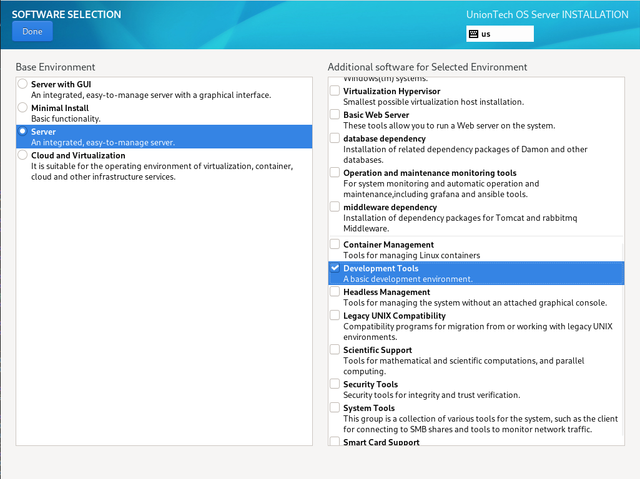The image size is (640, 479).
Task: Select the Server radio button
Action: [x=23, y=131]
